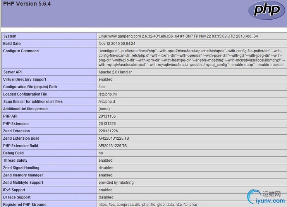Click the 'Loaded Configuration File' label
The height and width of the screenshot is (207, 287).
click(25, 94)
